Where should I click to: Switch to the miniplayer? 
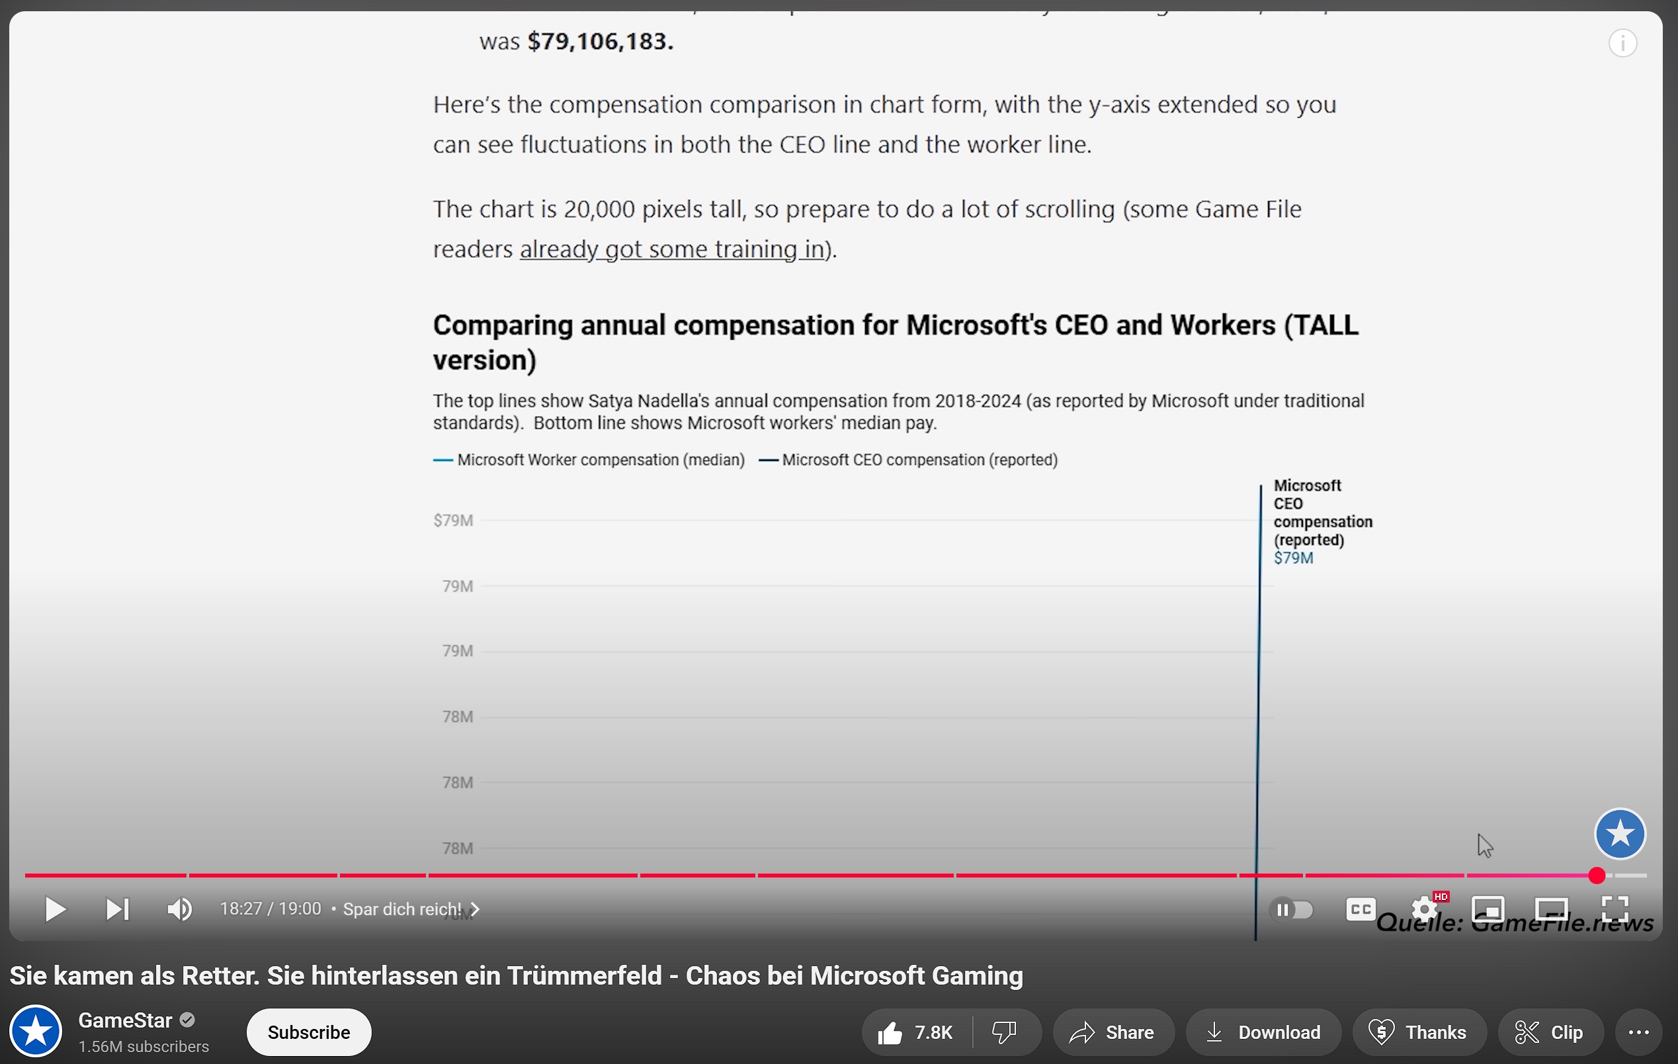click(1487, 909)
